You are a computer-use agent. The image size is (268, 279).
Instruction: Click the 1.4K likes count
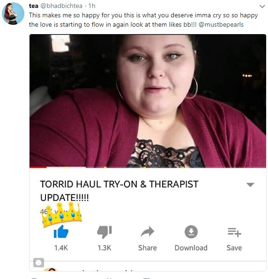[61, 248]
